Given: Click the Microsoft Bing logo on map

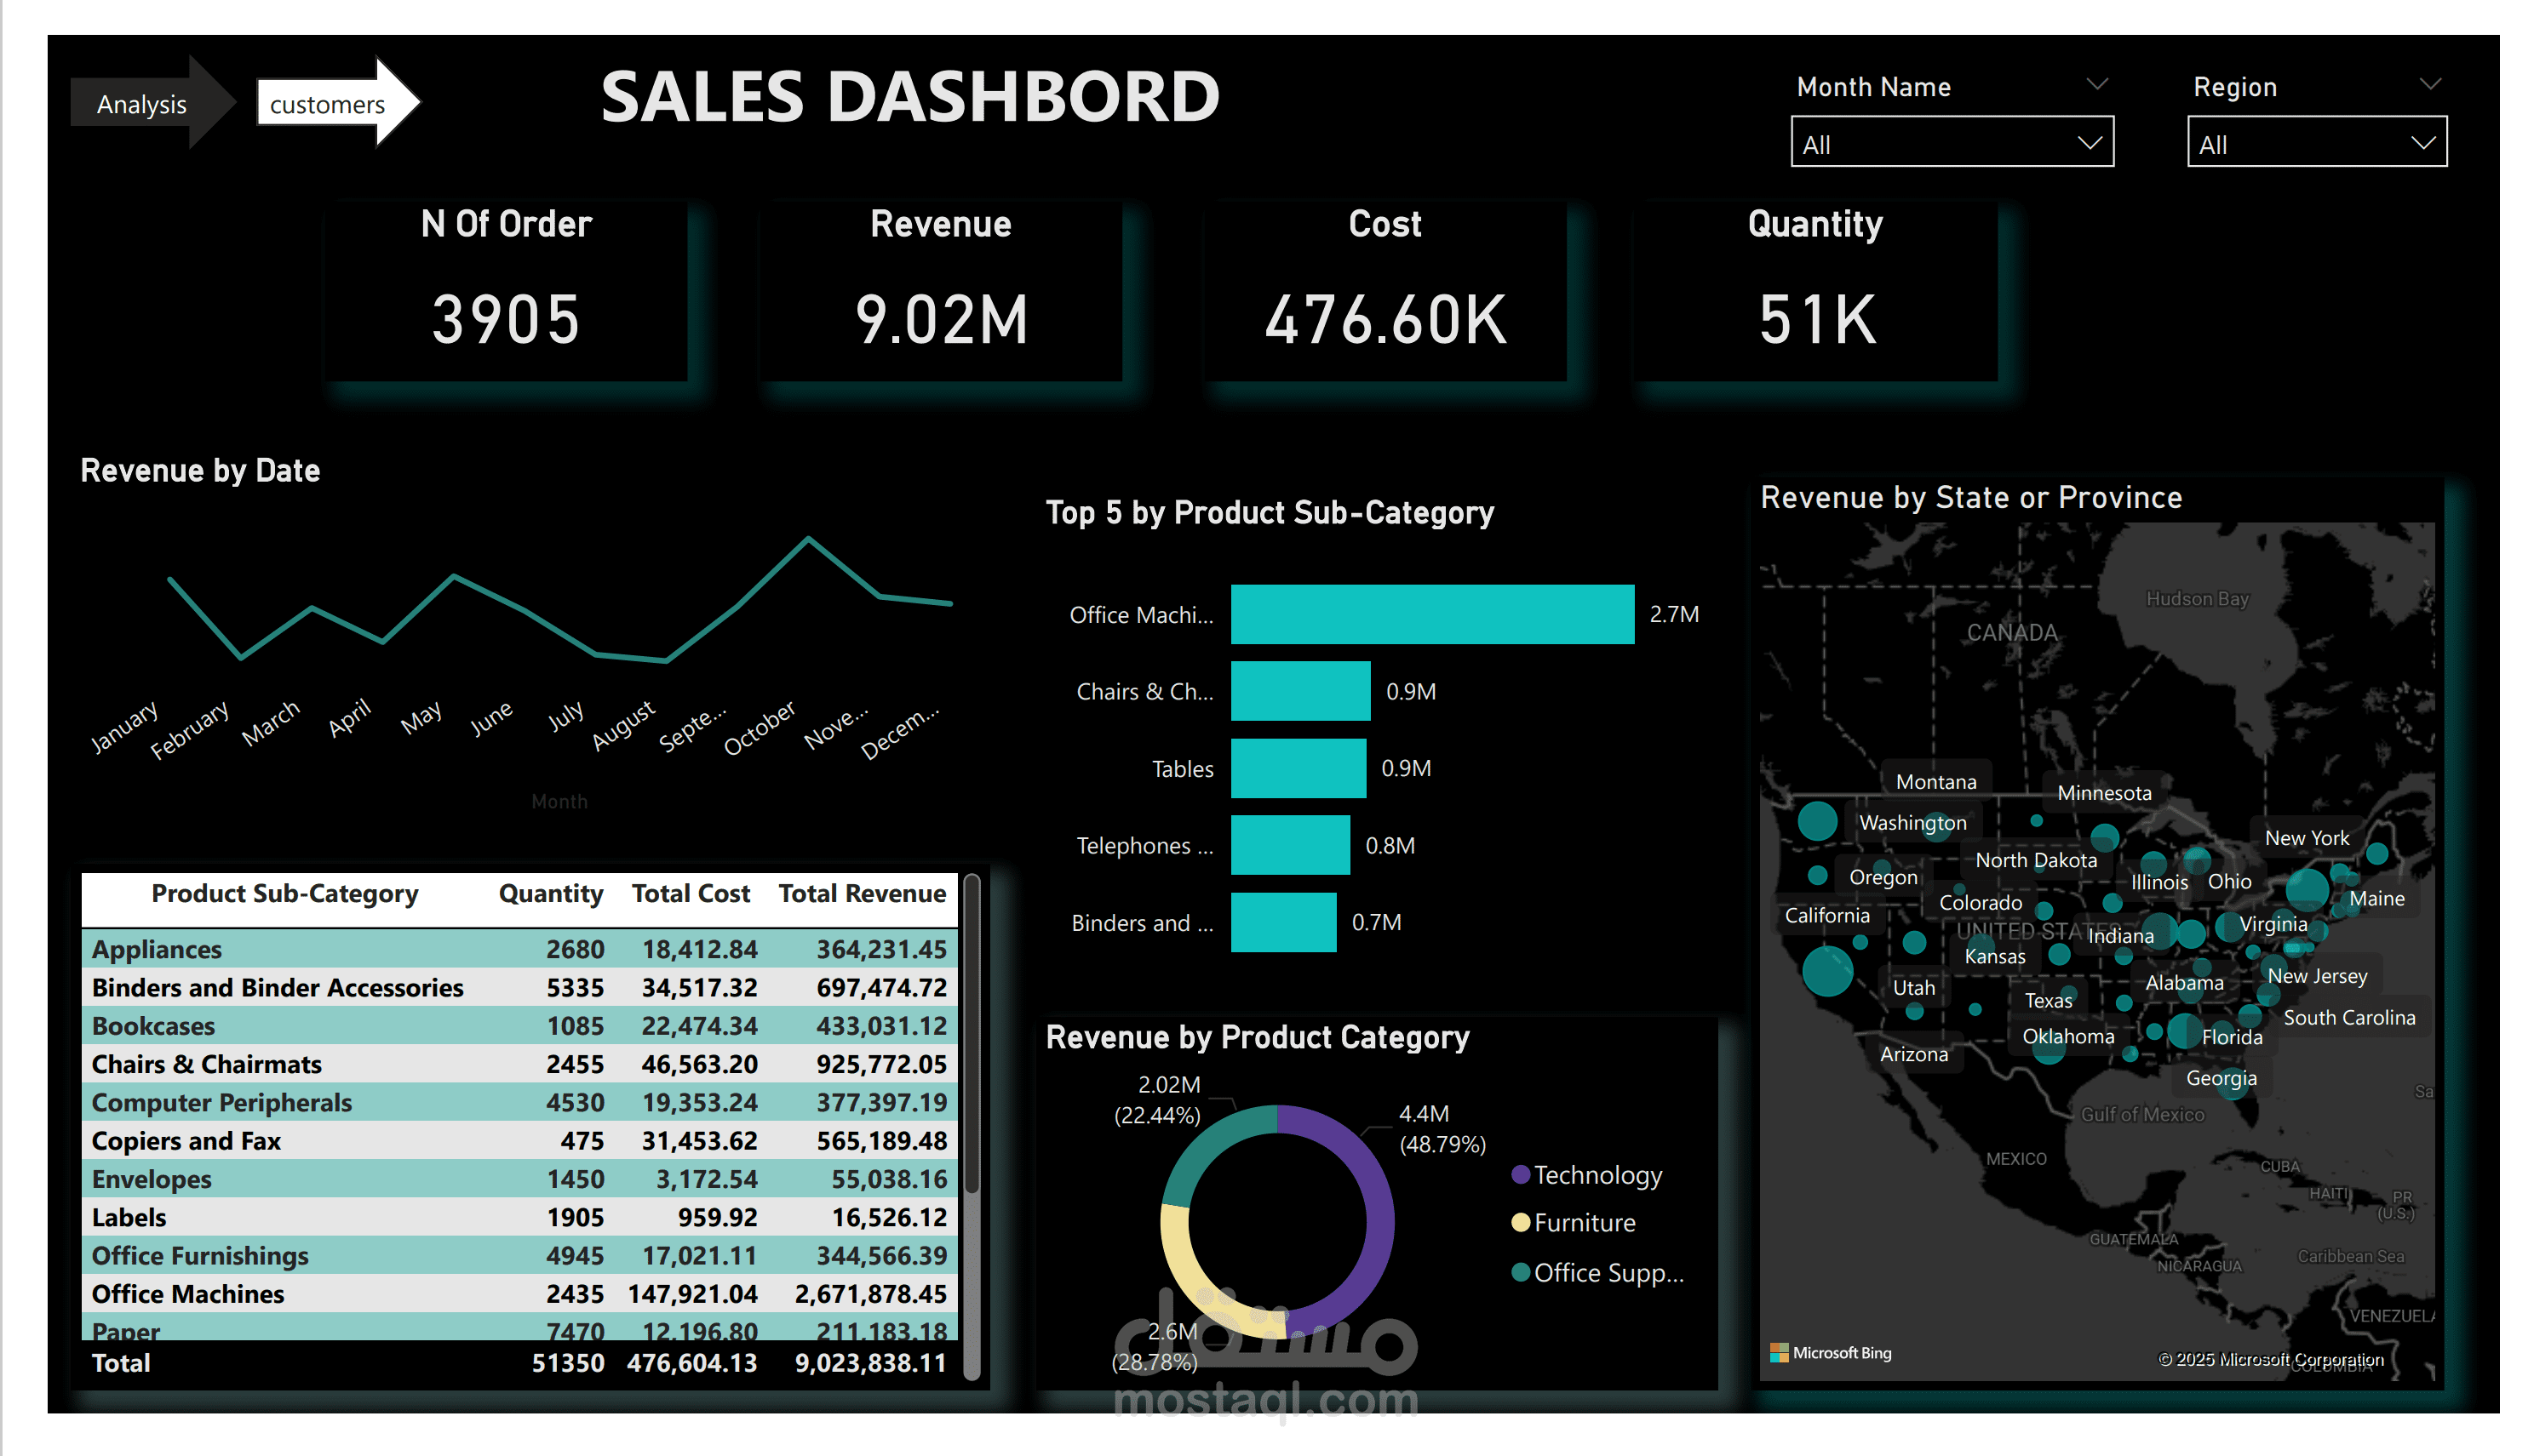Looking at the screenshot, I should (x=1830, y=1353).
